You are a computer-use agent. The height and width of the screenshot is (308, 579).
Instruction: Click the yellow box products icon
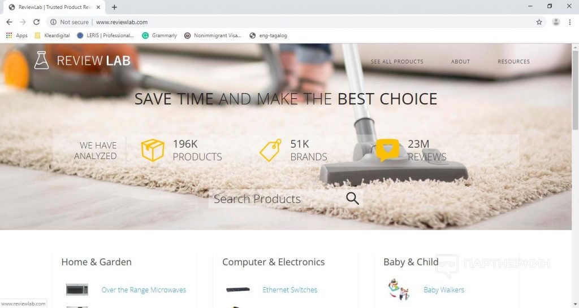[x=153, y=150]
